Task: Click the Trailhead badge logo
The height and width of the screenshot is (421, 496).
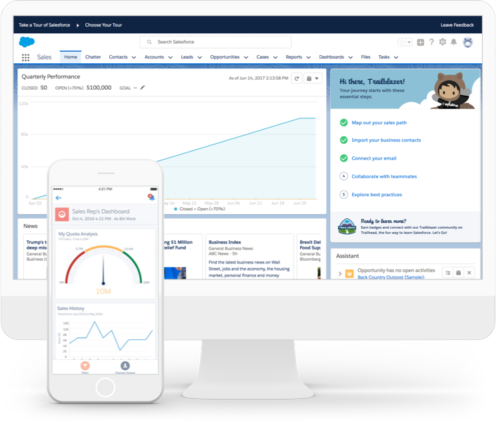Action: (x=347, y=226)
